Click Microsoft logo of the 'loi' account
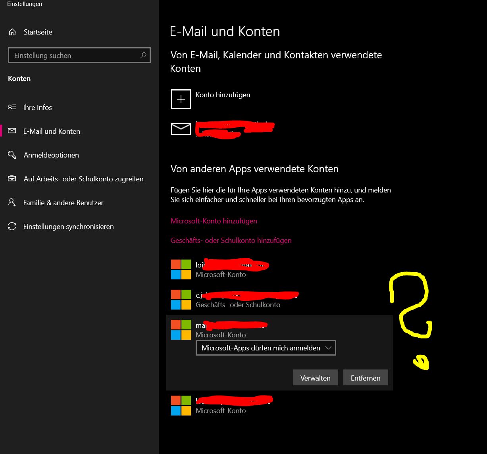Screen dimensions: 487x454 (x=181, y=269)
